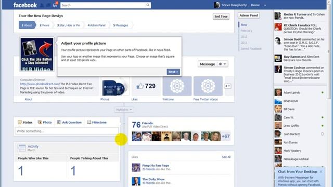Click the search magnifier icon

pos(148,5)
